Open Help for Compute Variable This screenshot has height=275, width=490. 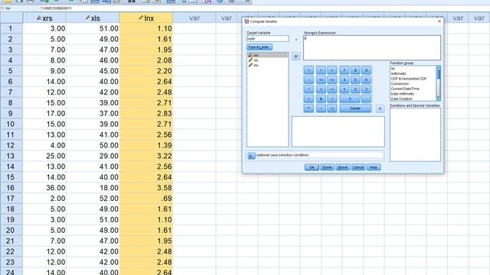point(374,167)
